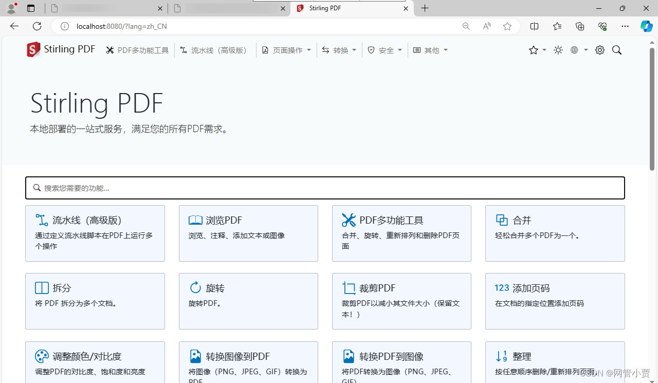The height and width of the screenshot is (383, 658).
Task: Open settings with the gear icon
Action: click(x=600, y=50)
